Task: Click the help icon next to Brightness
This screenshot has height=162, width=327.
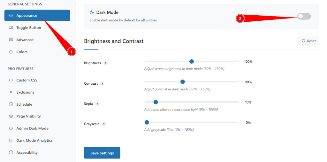Action: click(106, 63)
